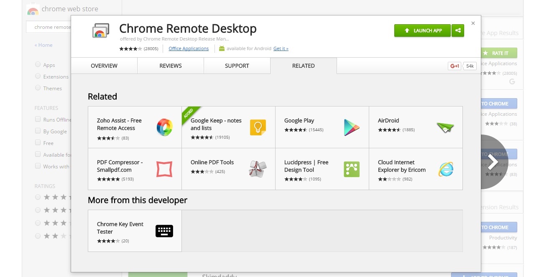Image resolution: width=549 pixels, height=277 pixels.
Task: Select the Extensions radio button
Action: pos(38,76)
